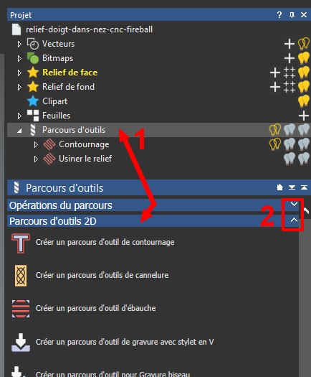Click the contournage toolpath T icon
The width and height of the screenshot is (311, 377).
click(21, 243)
